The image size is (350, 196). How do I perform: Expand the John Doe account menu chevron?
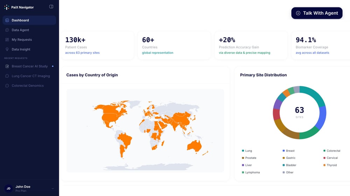(x=53, y=189)
